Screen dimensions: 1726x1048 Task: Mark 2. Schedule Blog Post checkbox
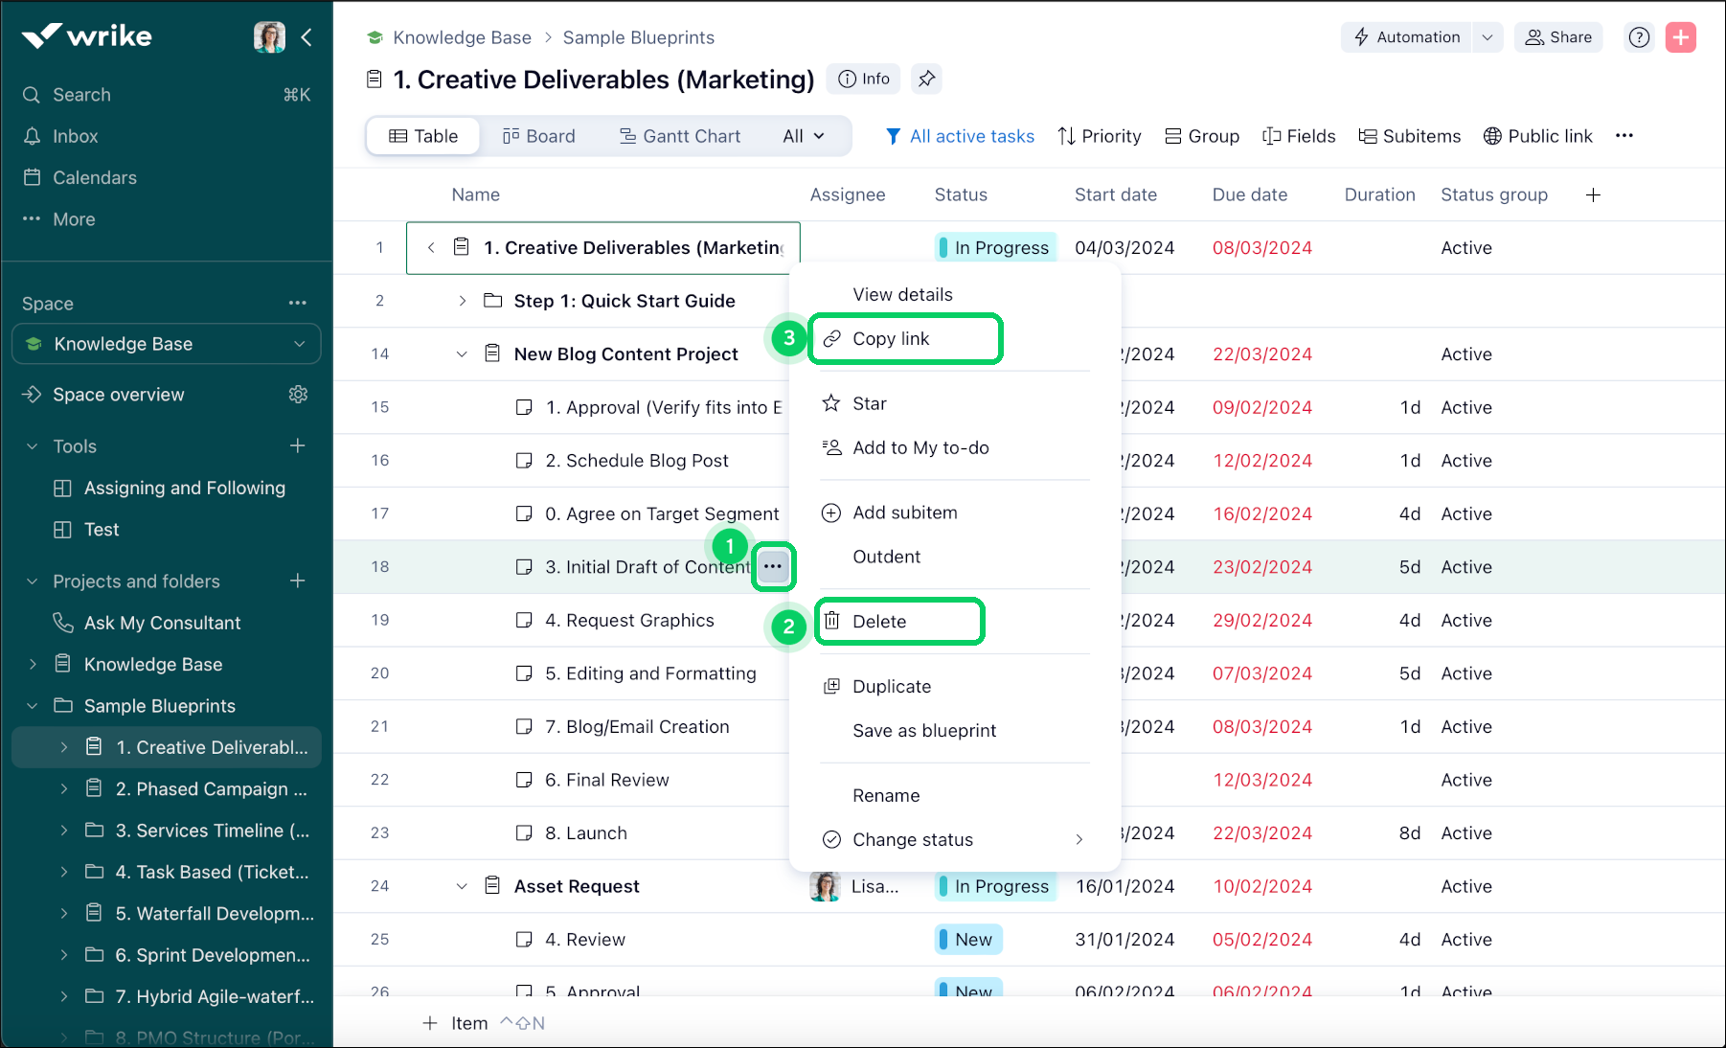tap(524, 461)
